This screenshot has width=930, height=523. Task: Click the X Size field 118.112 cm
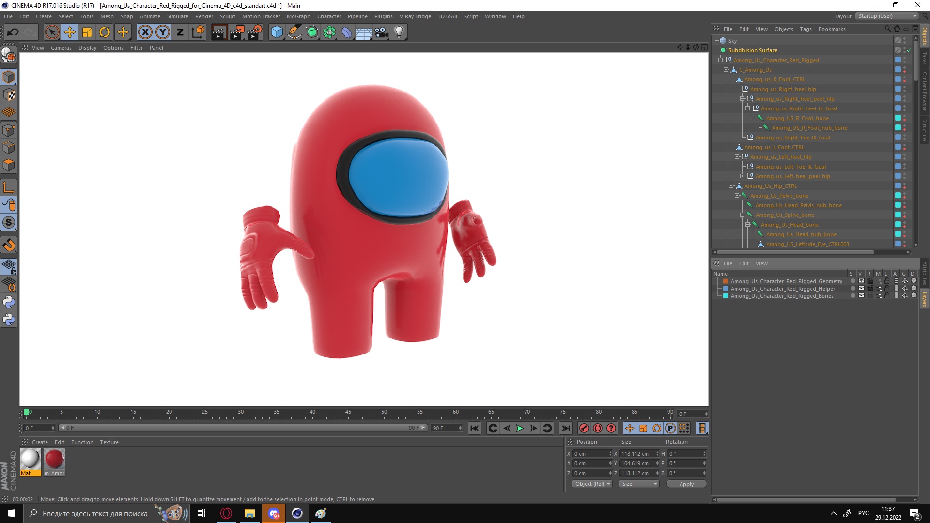(639, 454)
